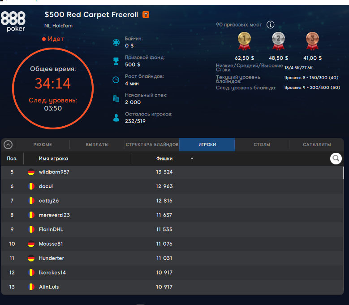Screen dimensions: 349x305
Task: Click the 62,50 $ first prize
Action: click(244, 58)
